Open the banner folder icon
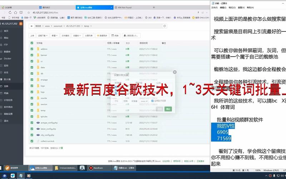 click(x=38, y=55)
